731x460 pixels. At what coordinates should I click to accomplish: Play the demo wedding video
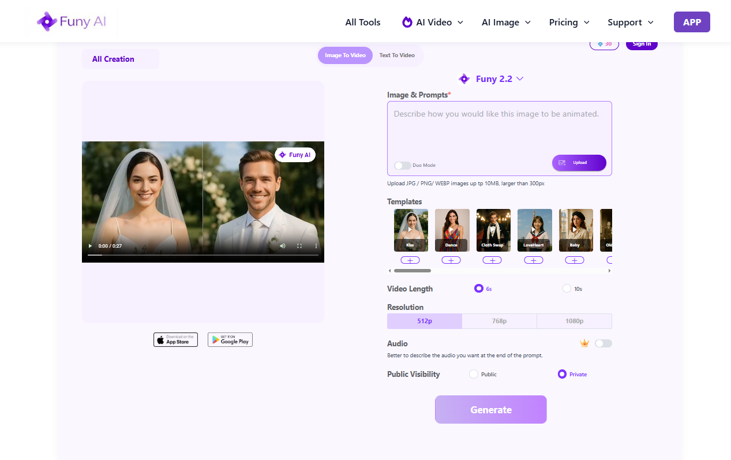(90, 245)
